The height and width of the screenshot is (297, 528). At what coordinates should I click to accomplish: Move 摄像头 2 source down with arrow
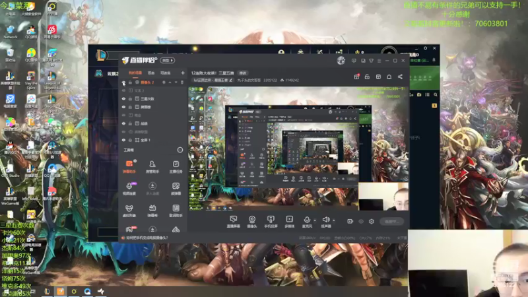point(176,82)
